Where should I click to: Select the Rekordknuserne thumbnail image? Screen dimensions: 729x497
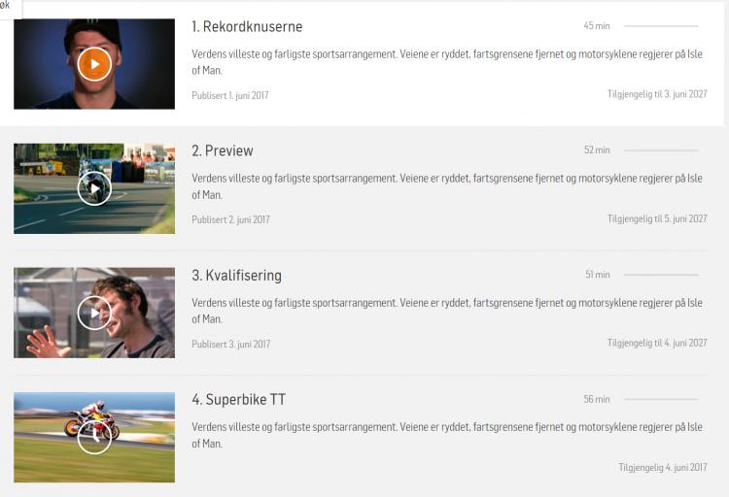tap(94, 64)
